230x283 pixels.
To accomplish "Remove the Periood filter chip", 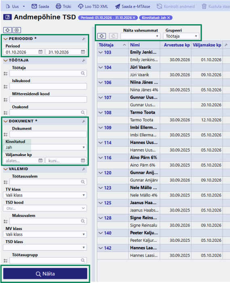I will [x=134, y=18].
